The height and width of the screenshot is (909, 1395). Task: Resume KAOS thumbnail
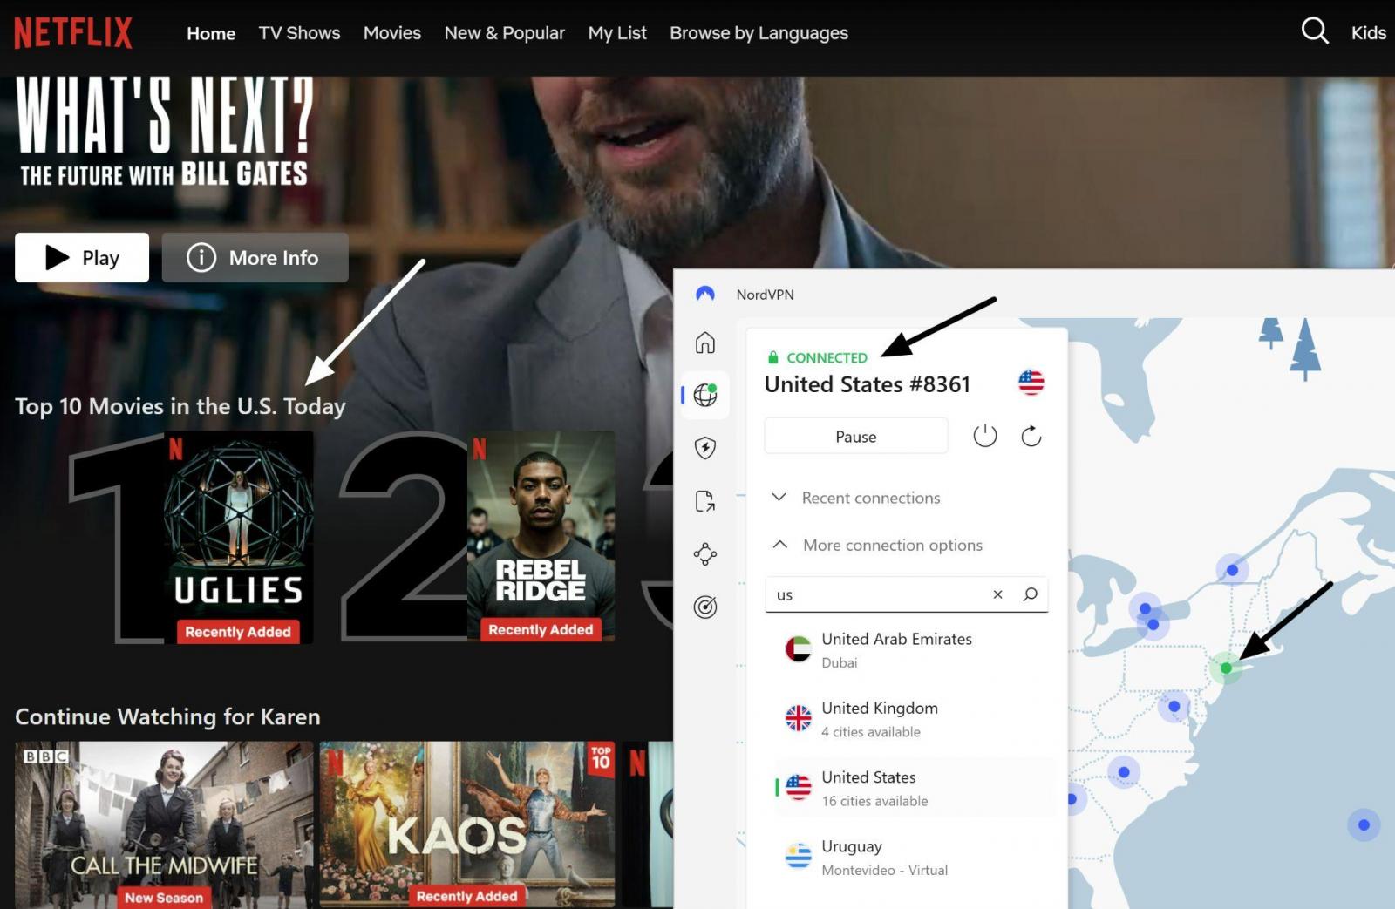pos(467,824)
